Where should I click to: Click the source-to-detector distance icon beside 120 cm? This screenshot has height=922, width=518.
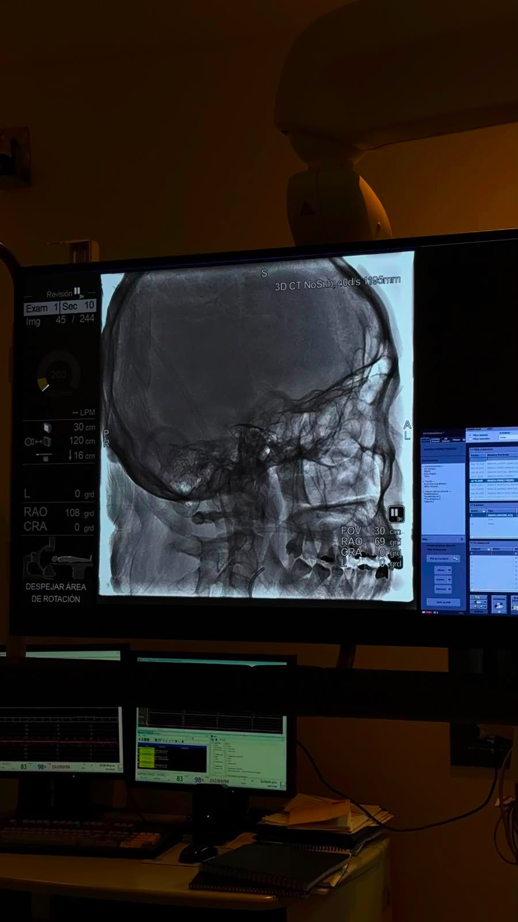point(38,441)
